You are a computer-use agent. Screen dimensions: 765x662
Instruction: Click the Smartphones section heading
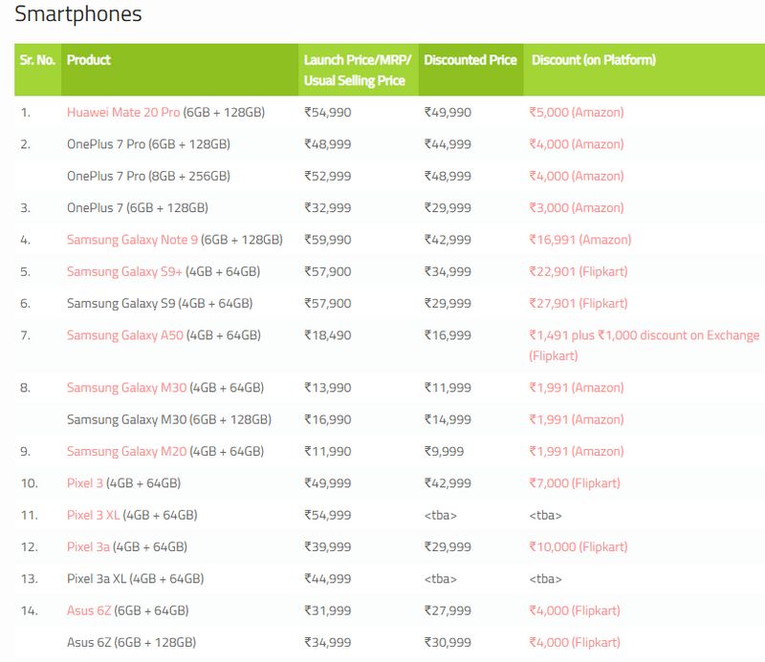78,14
